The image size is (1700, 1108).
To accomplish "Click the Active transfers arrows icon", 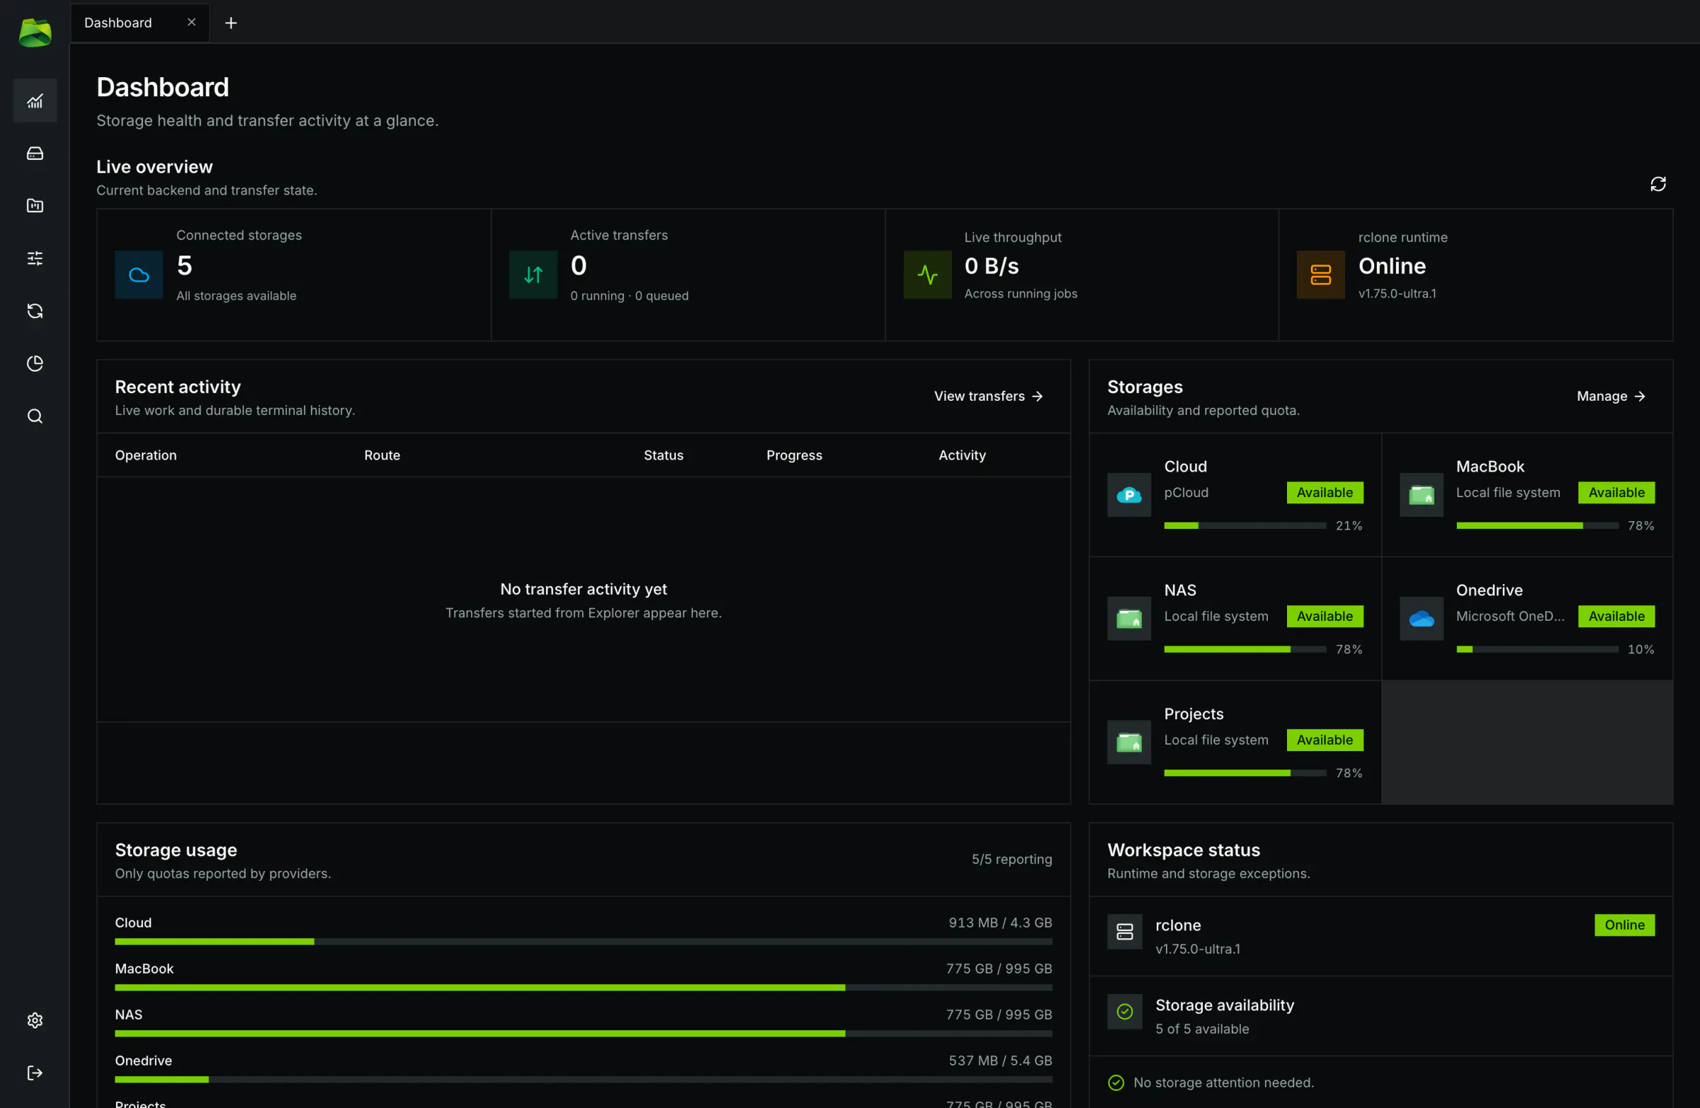I will point(533,275).
